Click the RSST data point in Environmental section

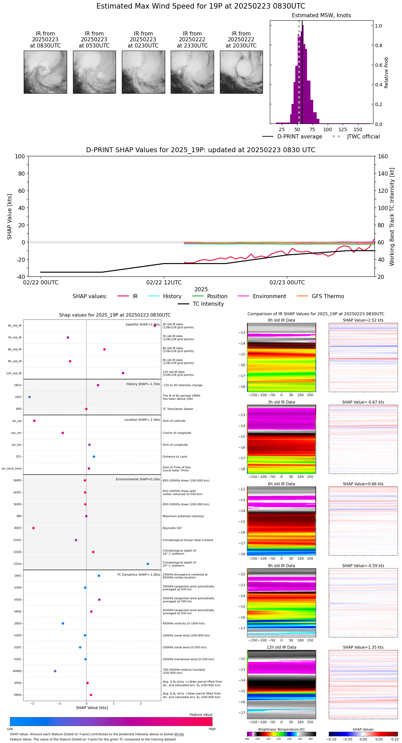click(x=33, y=528)
